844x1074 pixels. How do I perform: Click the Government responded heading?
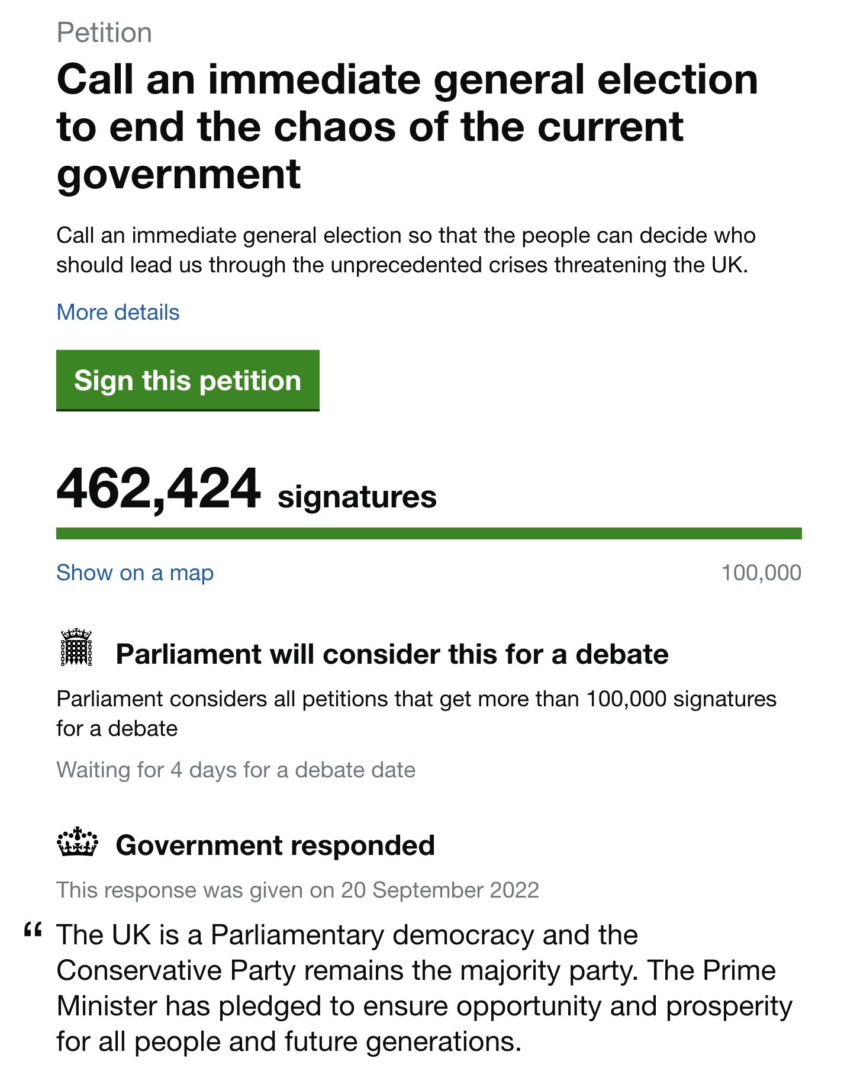click(275, 845)
